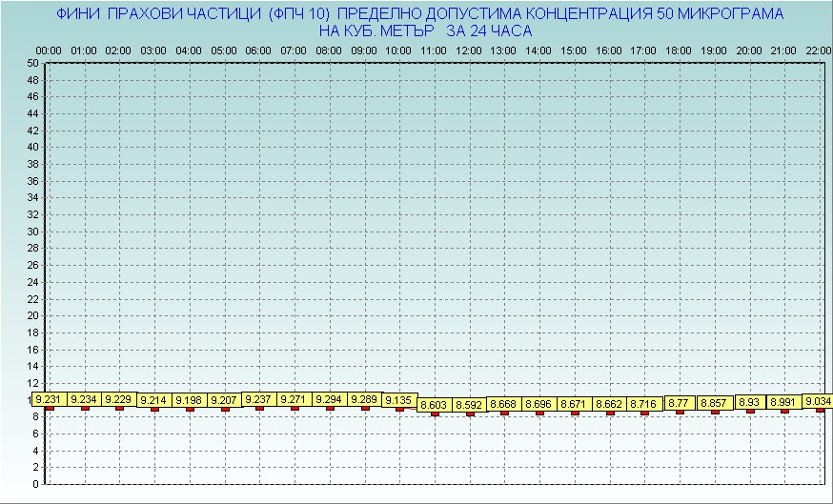Select the 9.294 value label
This screenshot has width=833, height=504.
pyautogui.click(x=329, y=399)
